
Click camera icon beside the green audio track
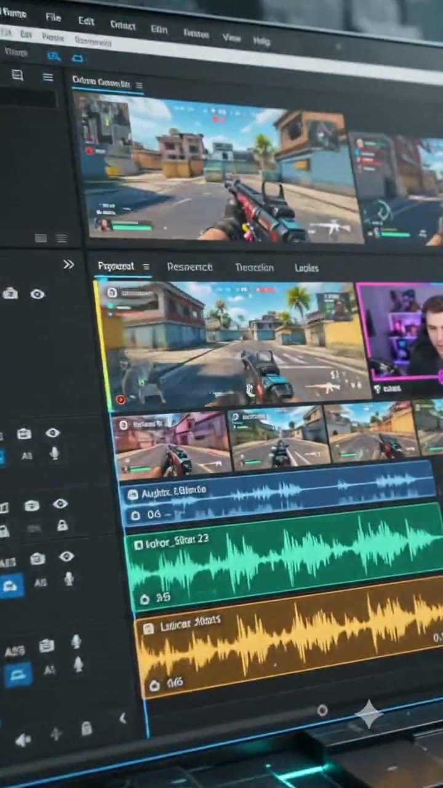click(x=38, y=559)
